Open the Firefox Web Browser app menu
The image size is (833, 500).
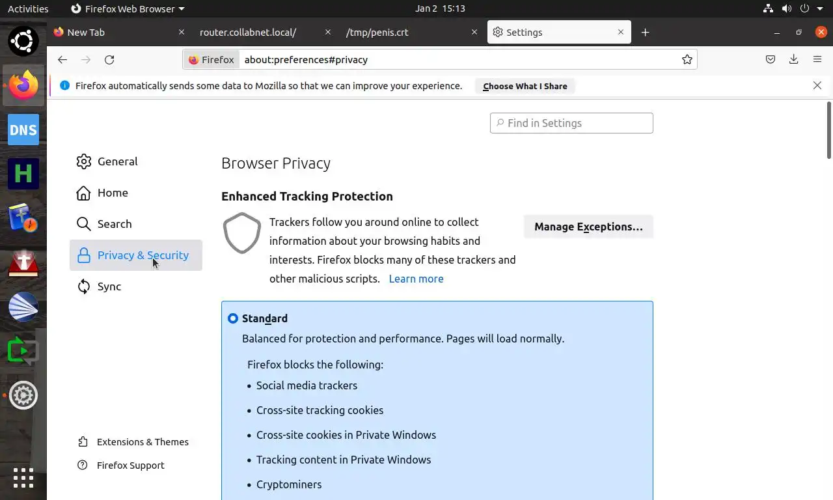128,8
